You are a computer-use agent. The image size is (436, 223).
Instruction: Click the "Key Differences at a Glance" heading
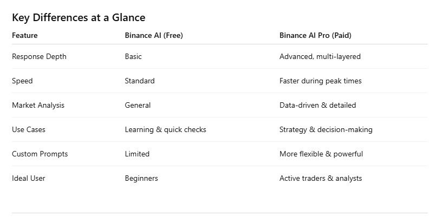tap(79, 18)
